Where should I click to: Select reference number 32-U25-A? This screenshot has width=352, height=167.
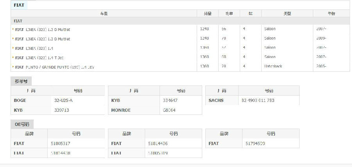[x=63, y=100]
